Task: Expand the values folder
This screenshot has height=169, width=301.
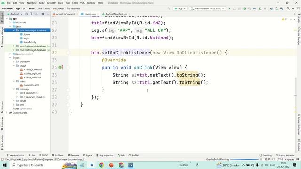Action: tap(14, 101)
